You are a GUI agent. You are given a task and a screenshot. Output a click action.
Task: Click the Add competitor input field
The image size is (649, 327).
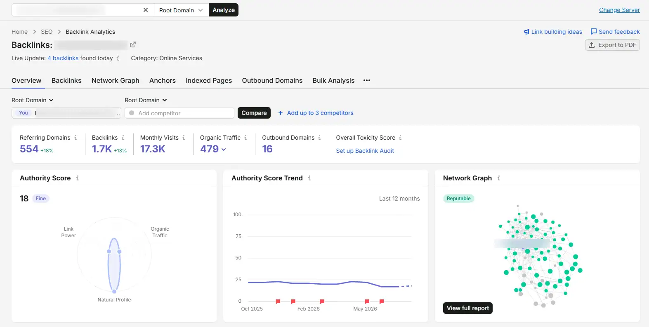(179, 113)
